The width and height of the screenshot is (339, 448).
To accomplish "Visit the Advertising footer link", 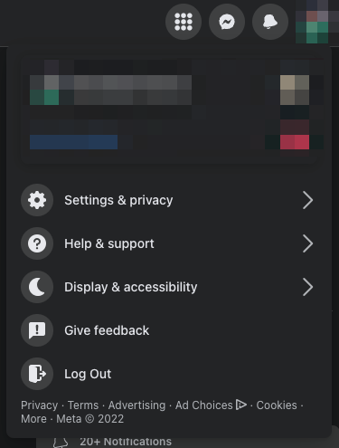I will click(x=137, y=405).
